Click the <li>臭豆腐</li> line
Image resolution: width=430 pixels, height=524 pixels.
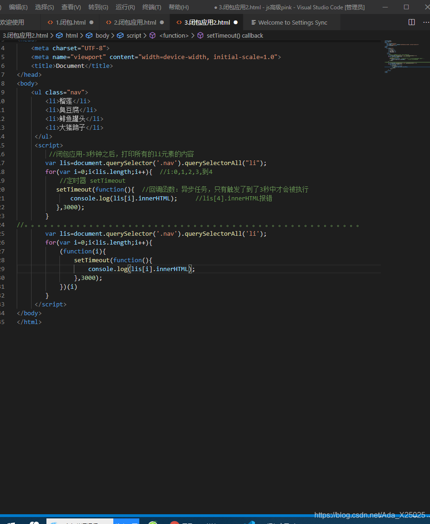pos(71,110)
